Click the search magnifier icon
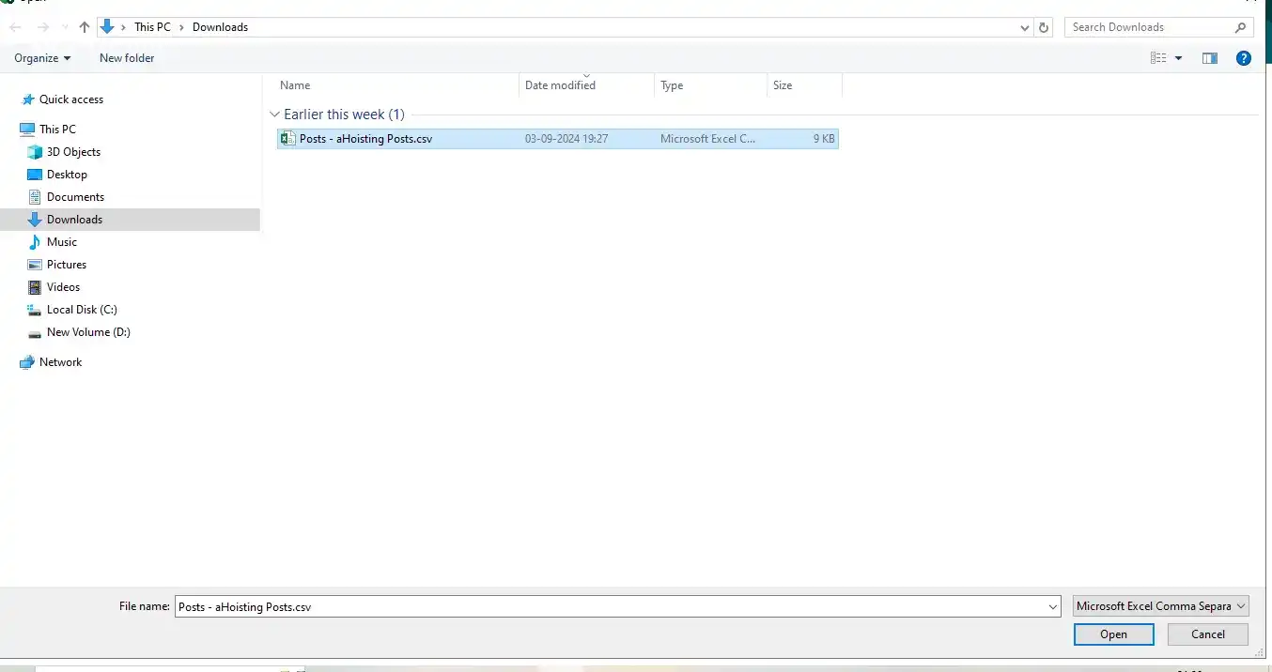The image size is (1272, 672). [1240, 27]
